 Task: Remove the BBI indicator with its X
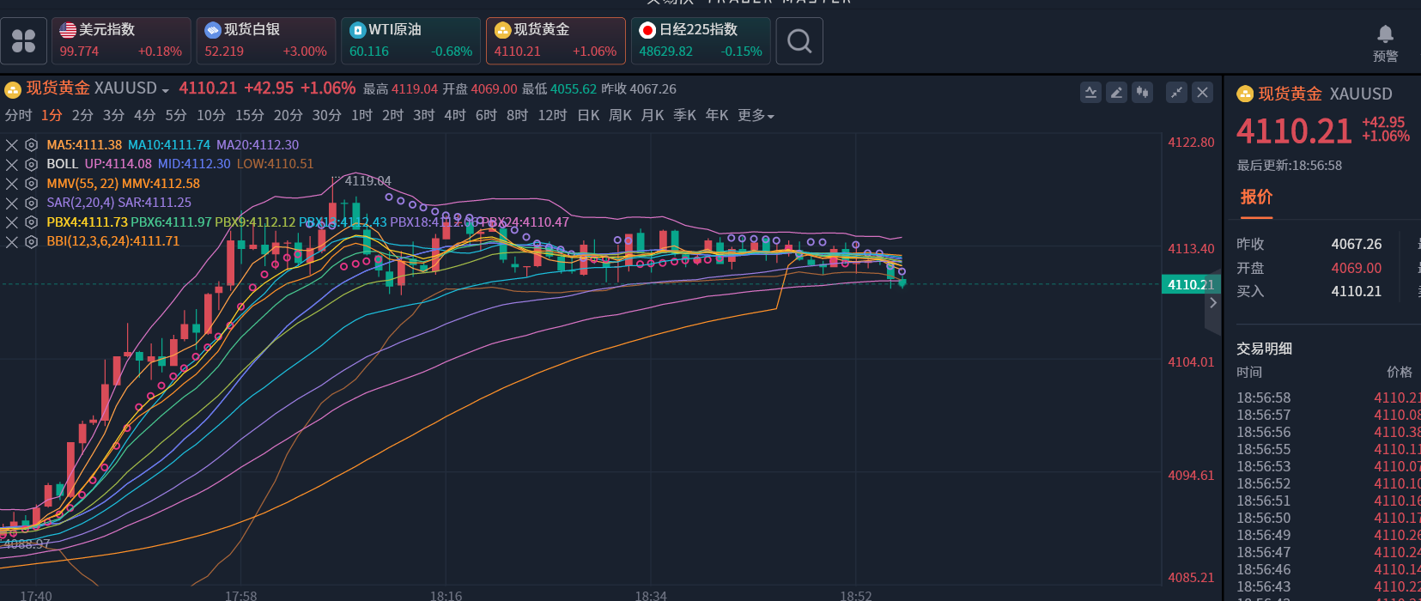pos(12,242)
